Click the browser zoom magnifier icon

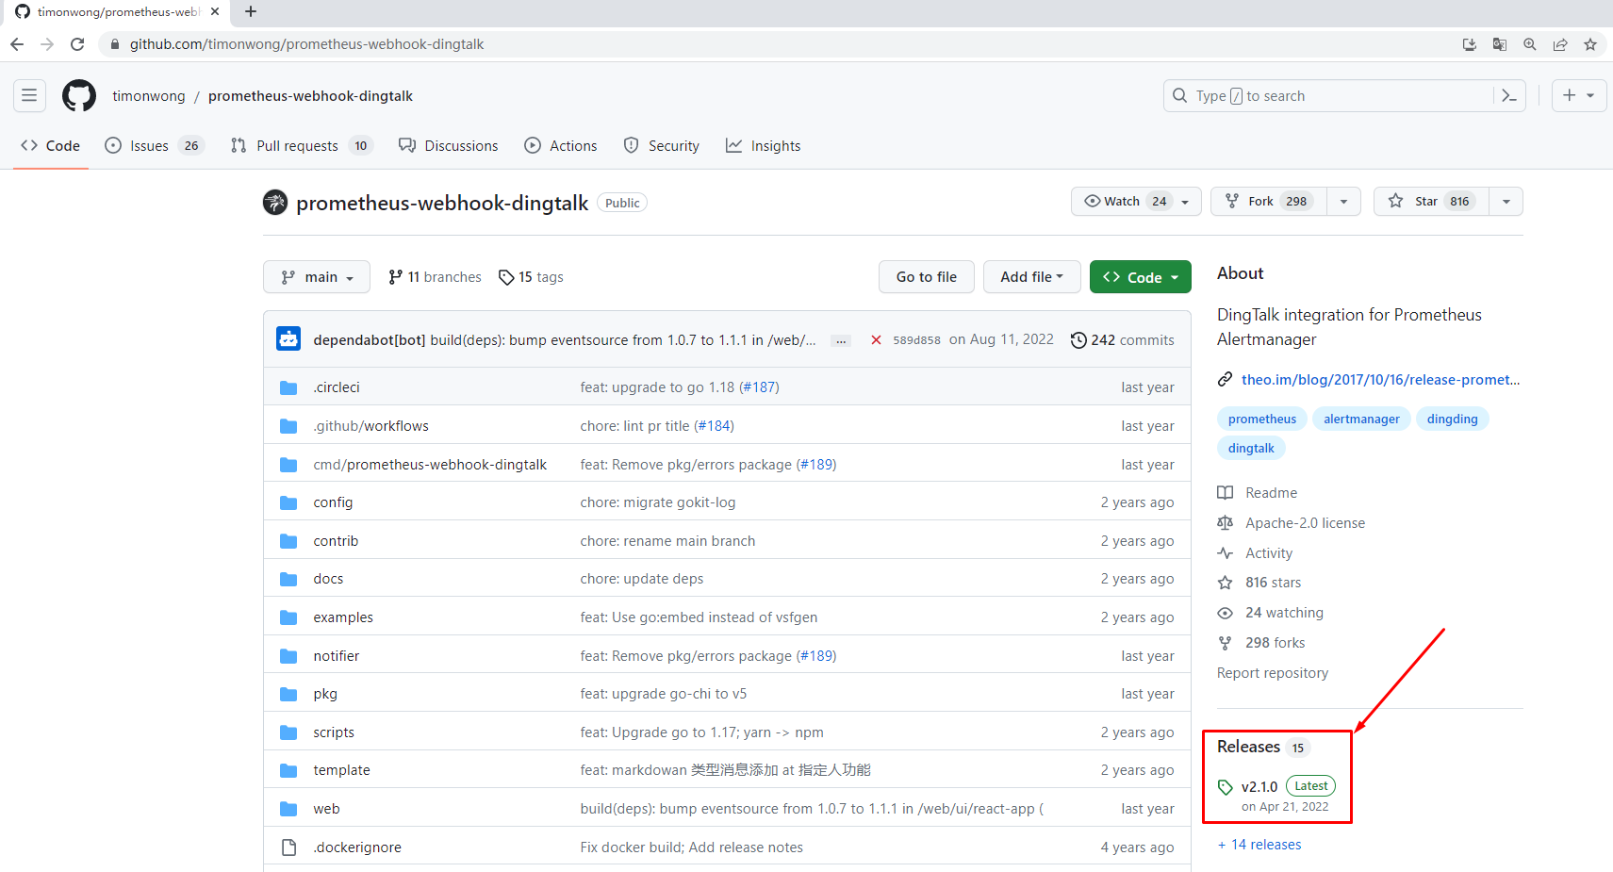click(1530, 44)
